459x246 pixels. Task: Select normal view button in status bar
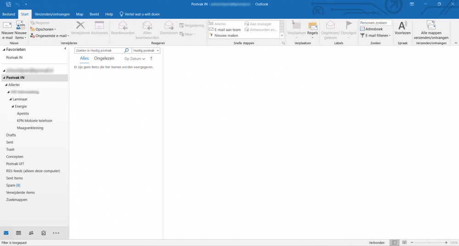tap(394, 242)
